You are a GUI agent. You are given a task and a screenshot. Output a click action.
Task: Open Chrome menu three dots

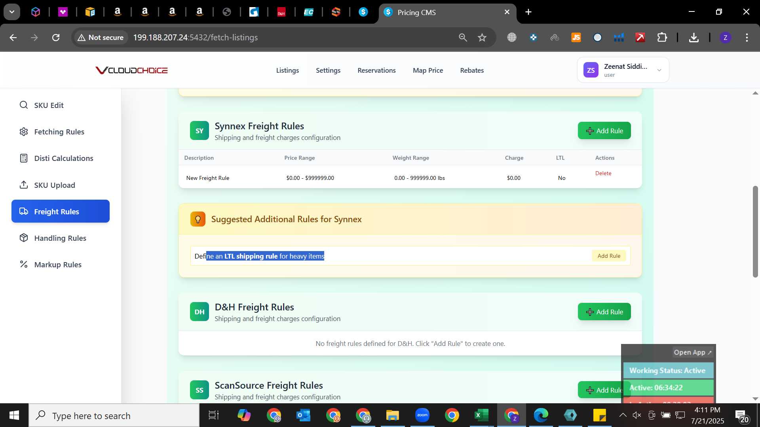click(x=747, y=38)
